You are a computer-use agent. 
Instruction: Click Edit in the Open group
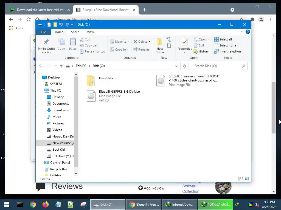point(199,45)
